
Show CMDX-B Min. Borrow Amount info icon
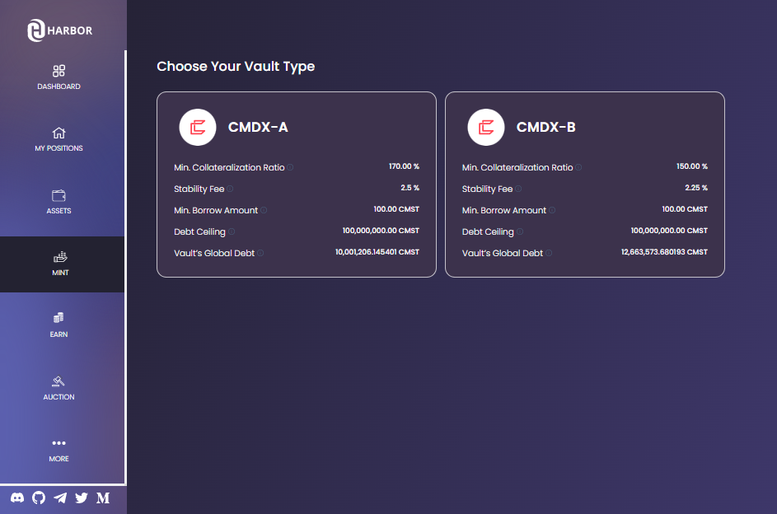point(552,210)
